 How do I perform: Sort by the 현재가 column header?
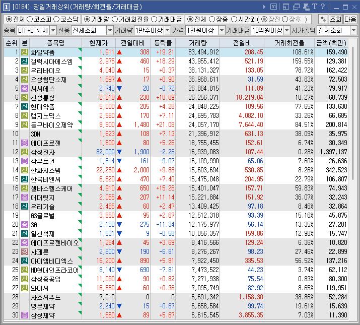point(99,43)
